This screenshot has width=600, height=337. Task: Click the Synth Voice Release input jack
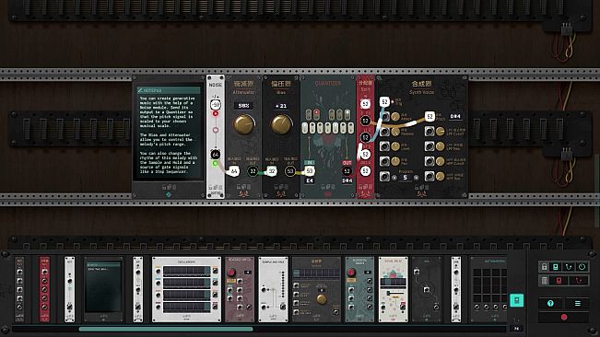384,132
